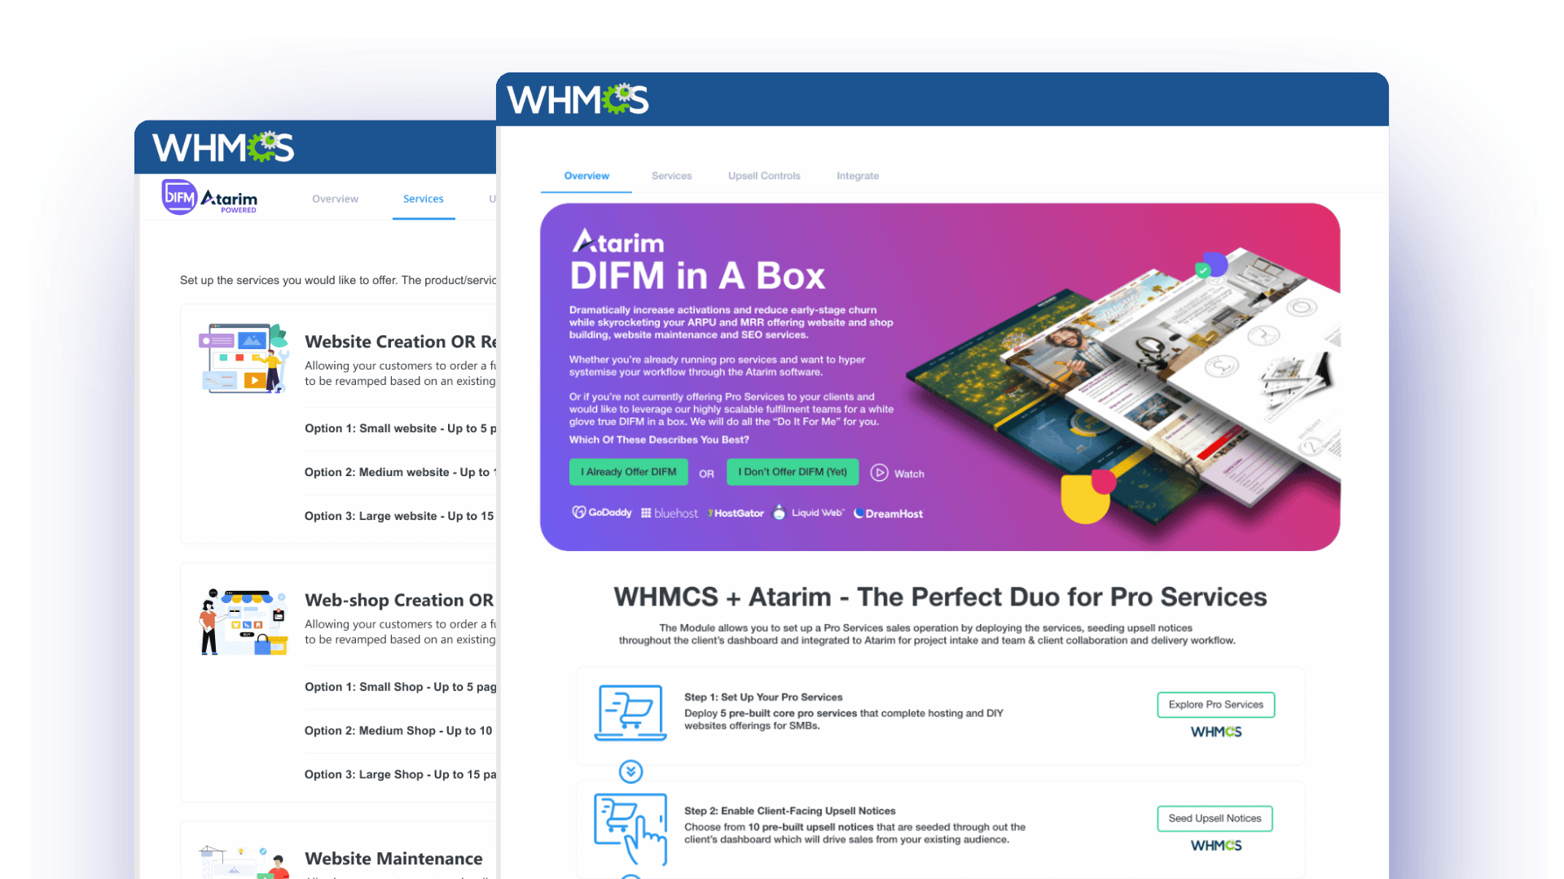Click the Web-shop Creation illustration icon
1564x879 pixels.
coord(244,623)
